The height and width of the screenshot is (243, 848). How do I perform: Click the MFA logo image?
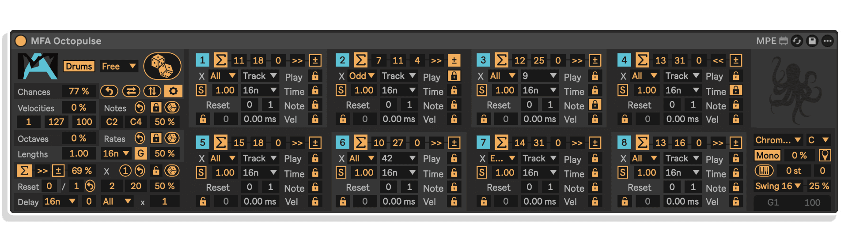38,66
